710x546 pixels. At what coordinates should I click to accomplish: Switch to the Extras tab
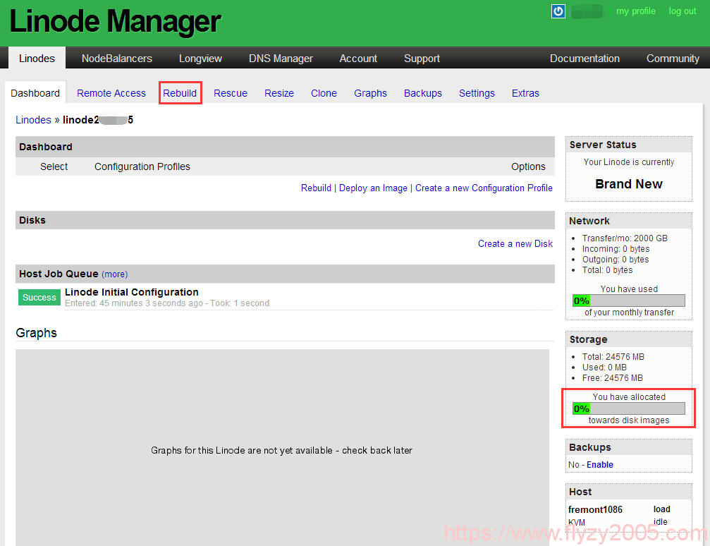coord(525,93)
